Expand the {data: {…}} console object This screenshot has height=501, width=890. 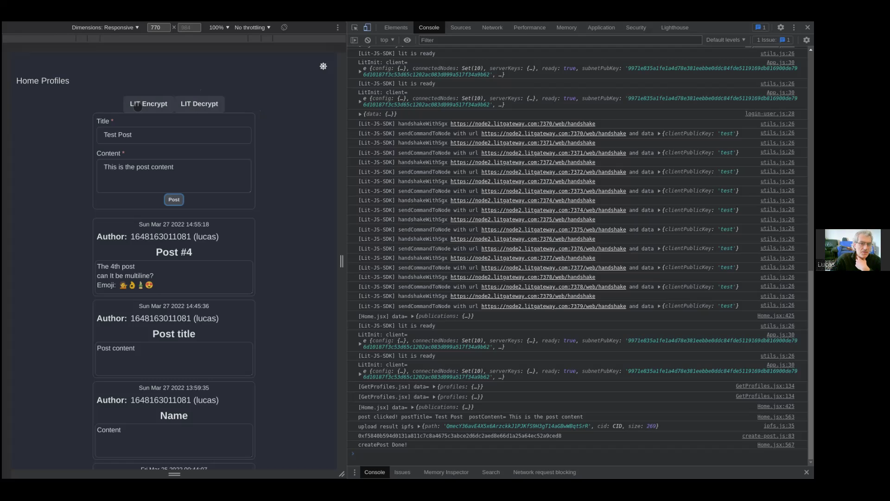click(x=360, y=114)
